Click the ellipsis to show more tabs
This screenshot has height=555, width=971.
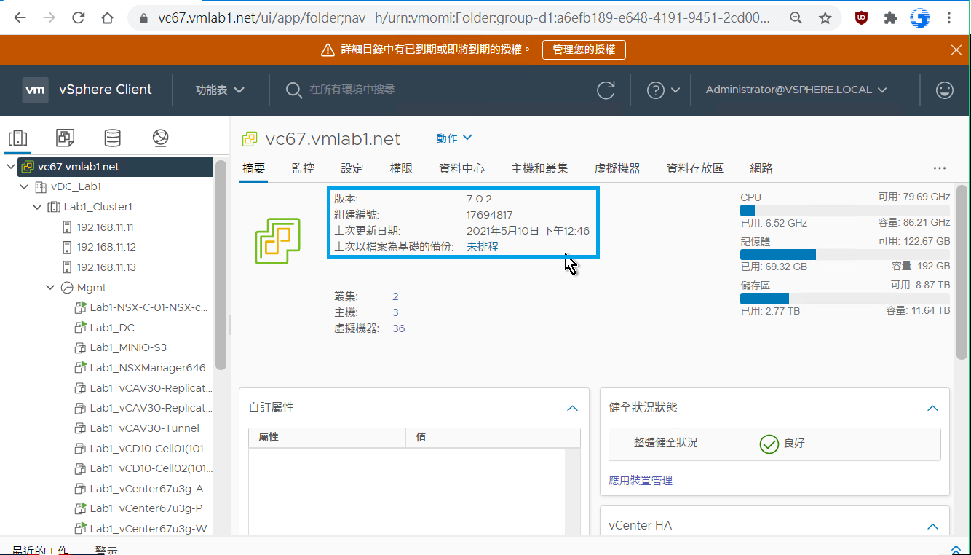940,168
